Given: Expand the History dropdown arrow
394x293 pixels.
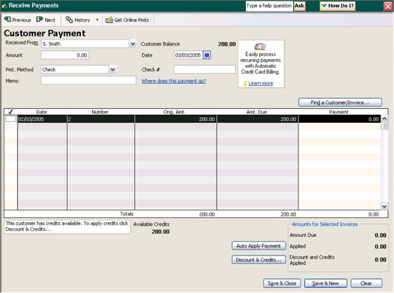Looking at the screenshot, I should tap(97, 20).
